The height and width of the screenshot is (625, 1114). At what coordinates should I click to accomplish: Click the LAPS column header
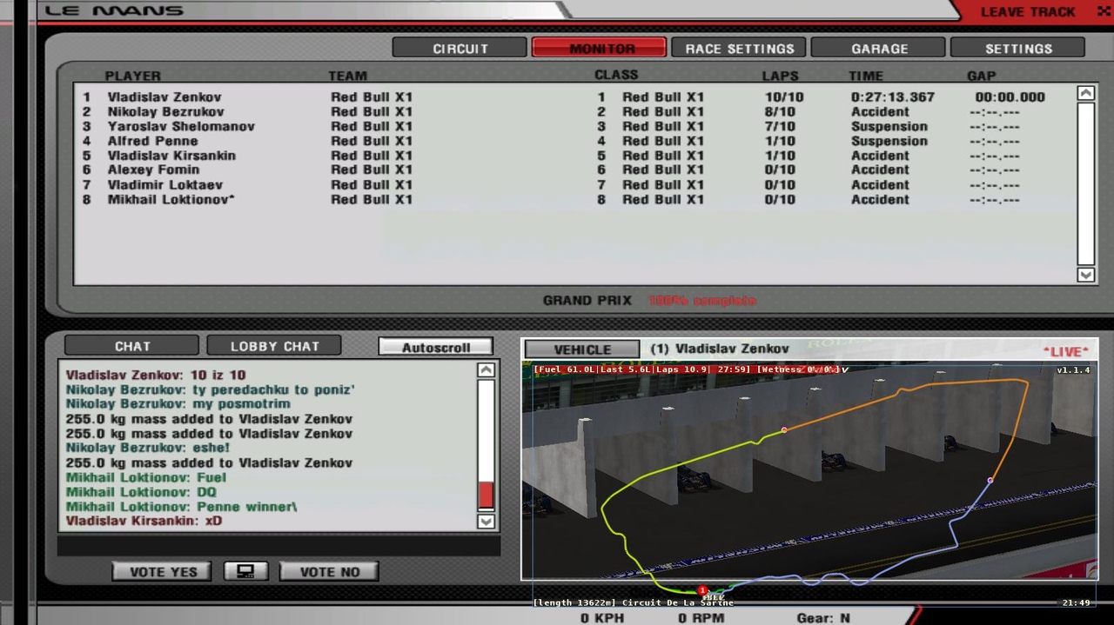click(780, 76)
